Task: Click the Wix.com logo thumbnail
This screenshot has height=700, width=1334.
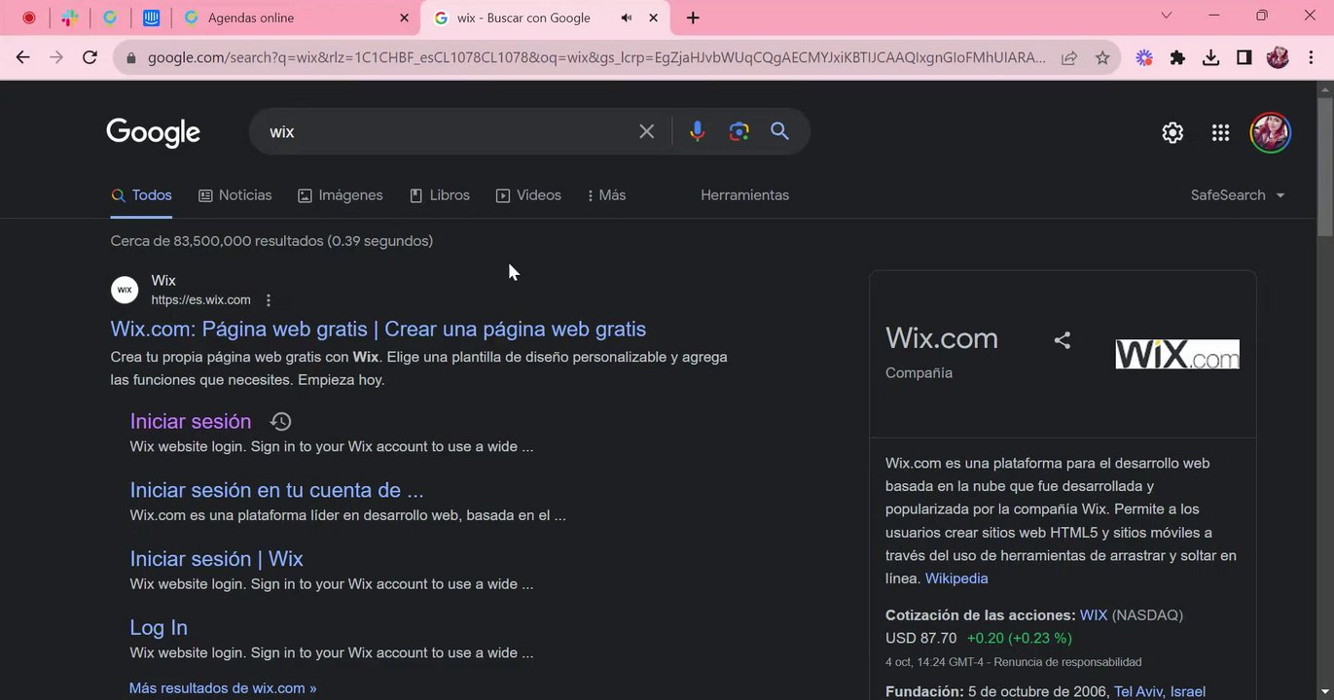Action: [x=1177, y=354]
